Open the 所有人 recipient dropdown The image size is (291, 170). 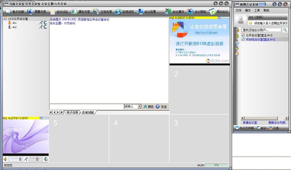[x=139, y=106]
